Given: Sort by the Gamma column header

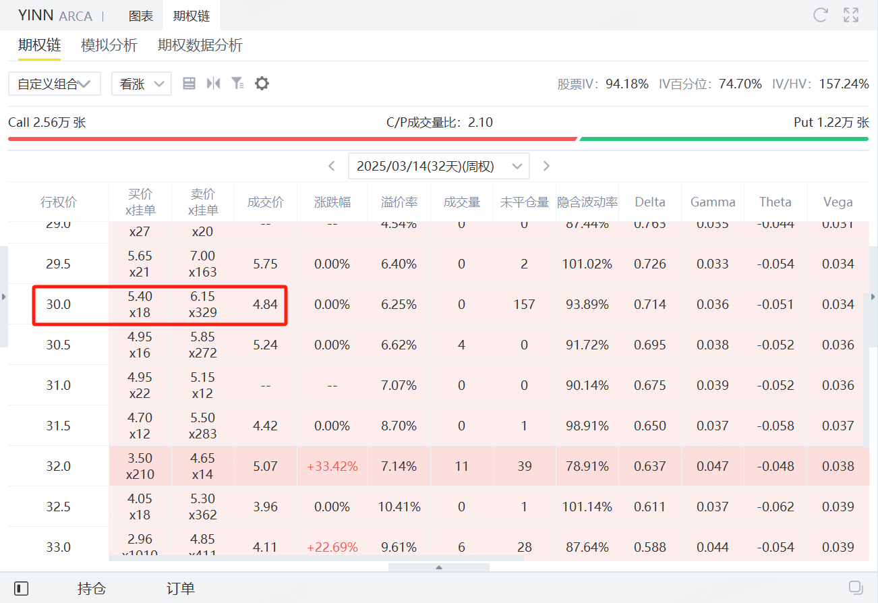Looking at the screenshot, I should pyautogui.click(x=713, y=202).
